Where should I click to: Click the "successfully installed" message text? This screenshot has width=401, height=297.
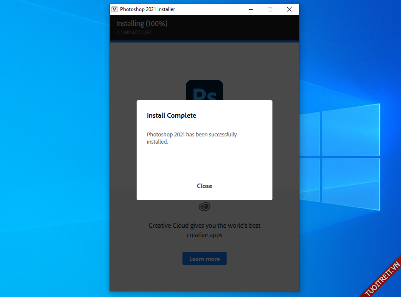point(192,138)
